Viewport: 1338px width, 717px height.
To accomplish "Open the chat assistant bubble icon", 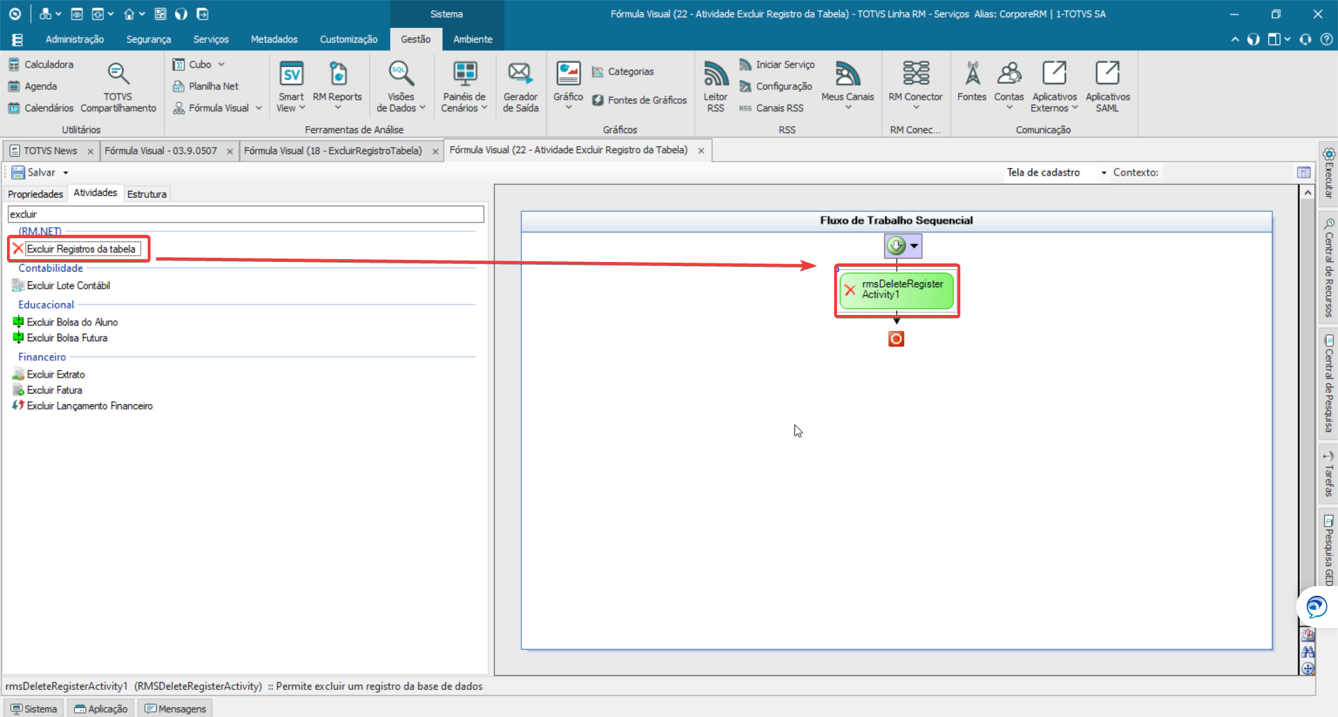I will pyautogui.click(x=1316, y=607).
